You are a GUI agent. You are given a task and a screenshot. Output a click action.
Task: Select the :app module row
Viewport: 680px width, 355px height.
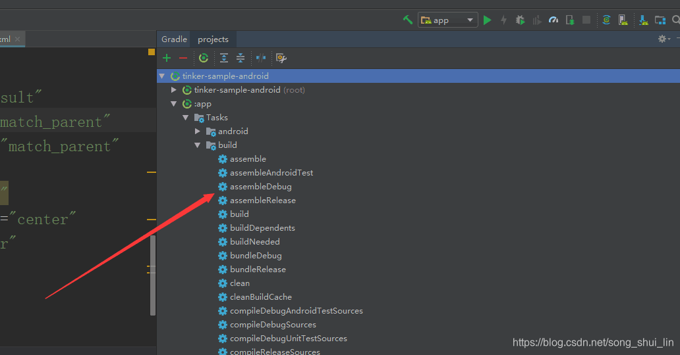tap(418, 104)
